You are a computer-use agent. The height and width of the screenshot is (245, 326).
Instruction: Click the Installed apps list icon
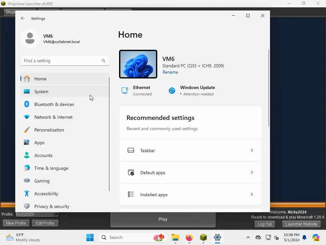131,194
